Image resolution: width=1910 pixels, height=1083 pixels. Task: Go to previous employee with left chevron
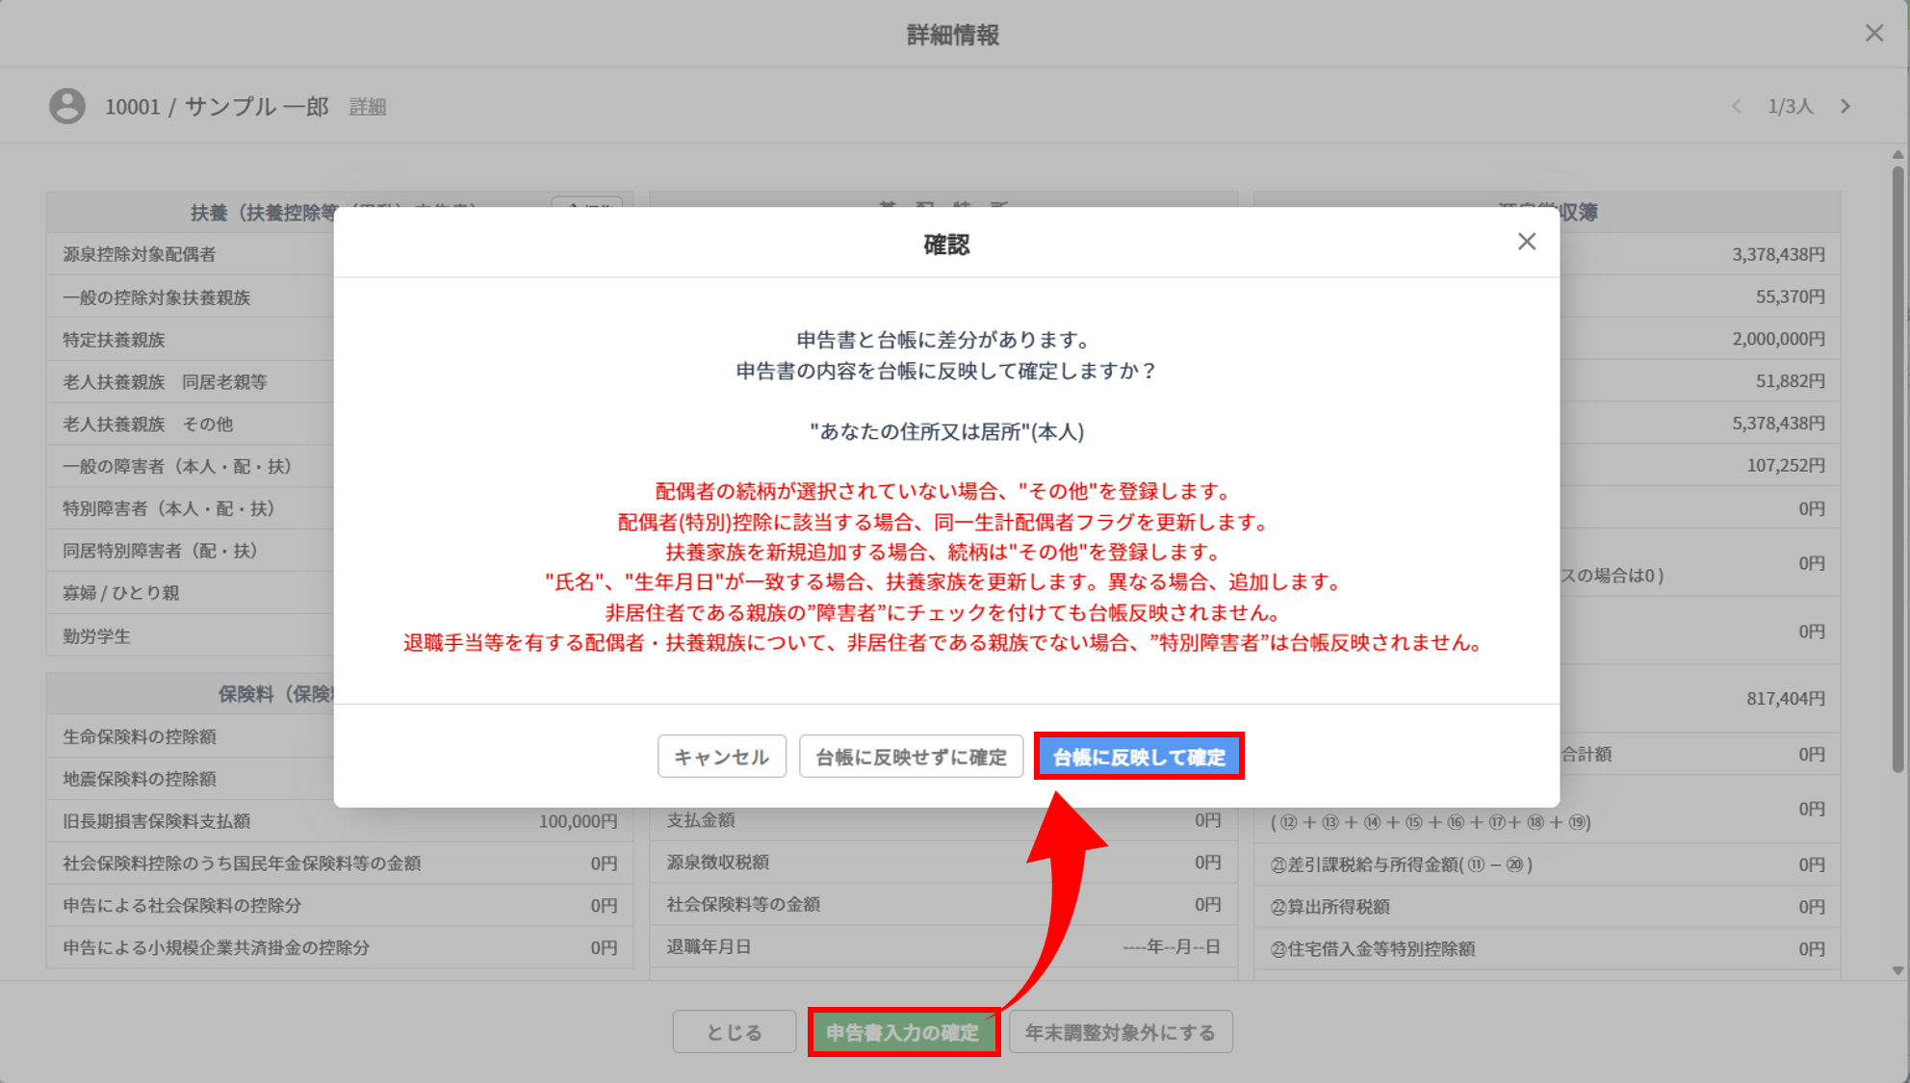[1737, 106]
